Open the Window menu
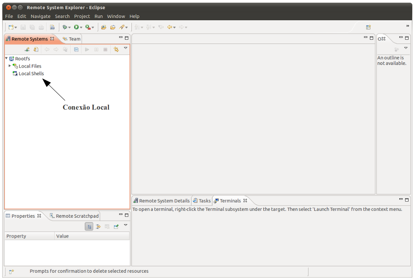 116,16
